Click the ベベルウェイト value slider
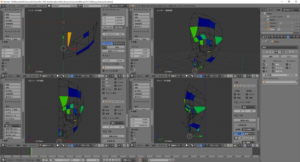This screenshot has width=300, height=162. coord(113,34)
